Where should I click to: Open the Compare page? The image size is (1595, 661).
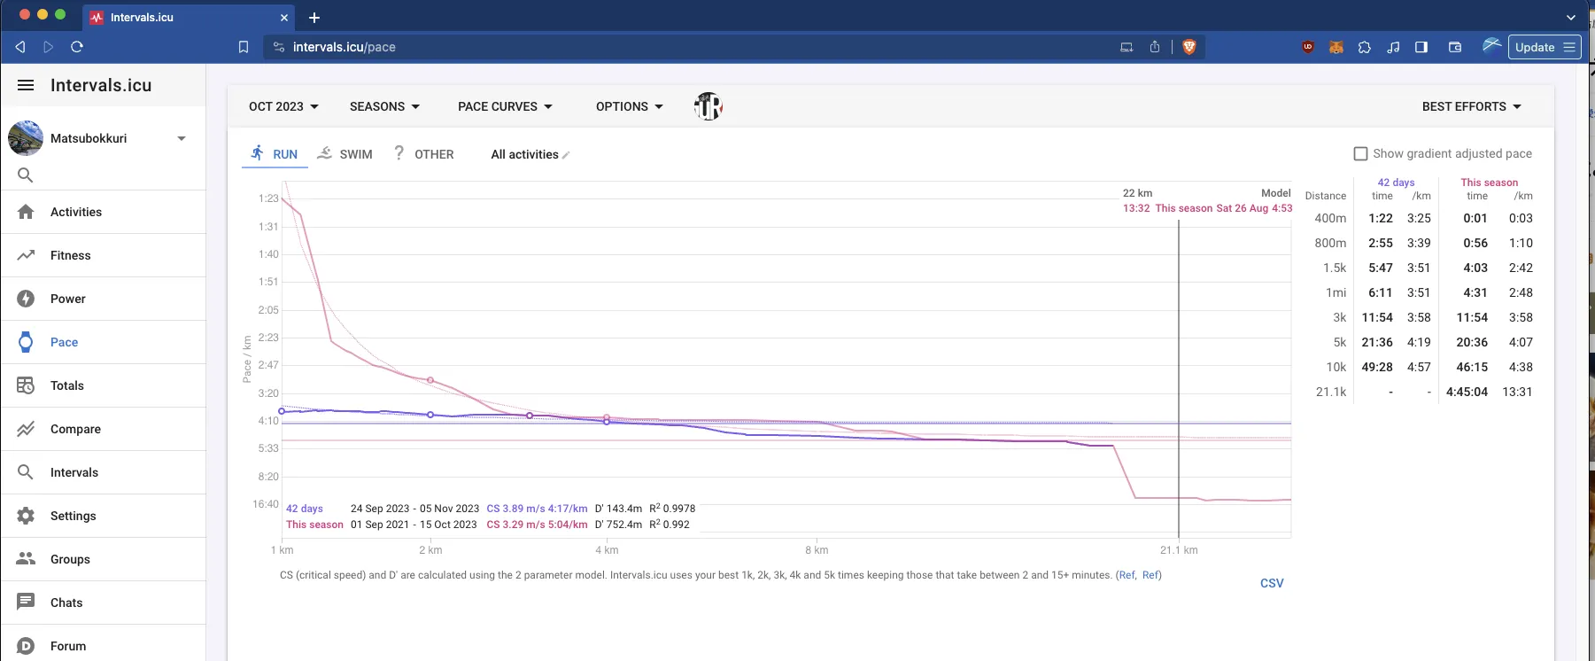(x=75, y=429)
